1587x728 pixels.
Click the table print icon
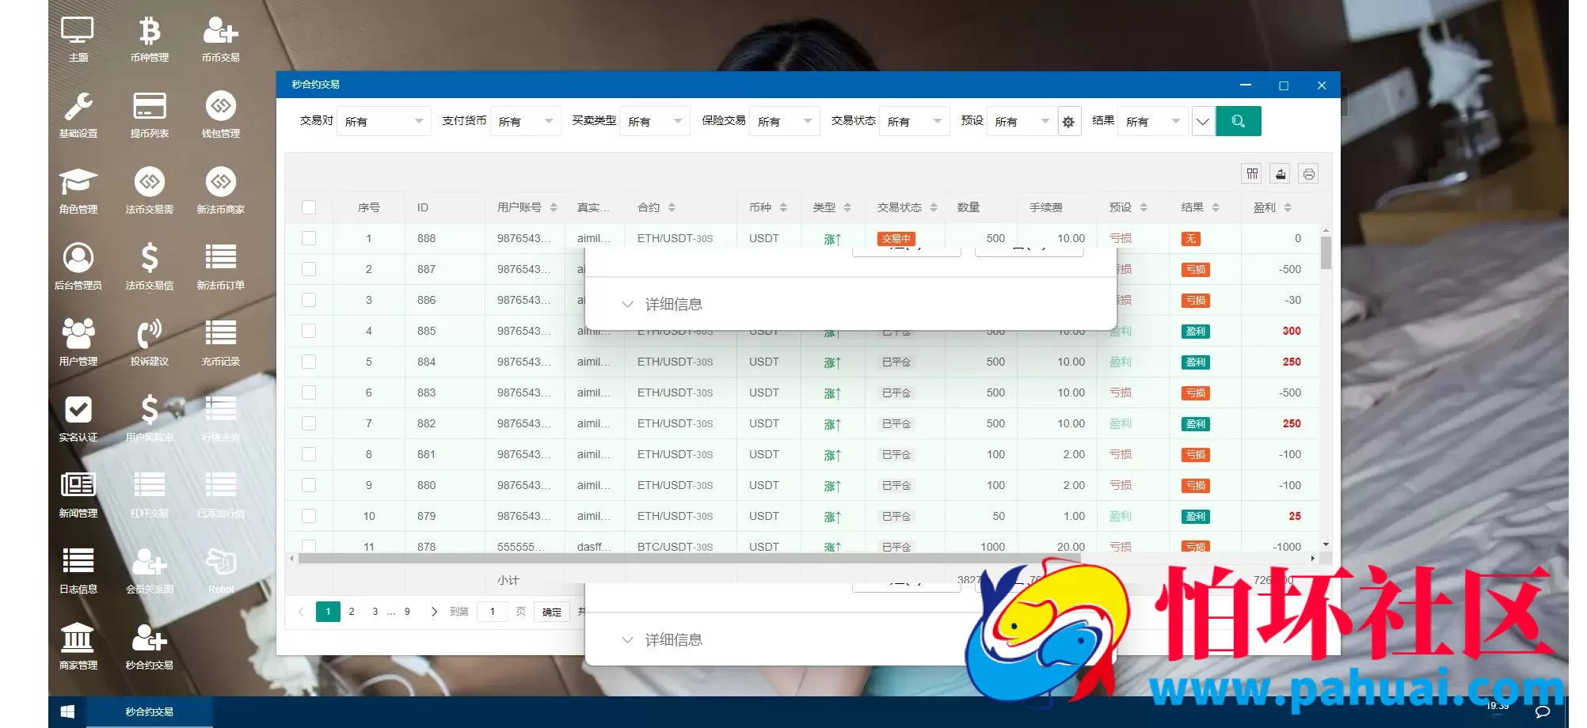point(1309,173)
